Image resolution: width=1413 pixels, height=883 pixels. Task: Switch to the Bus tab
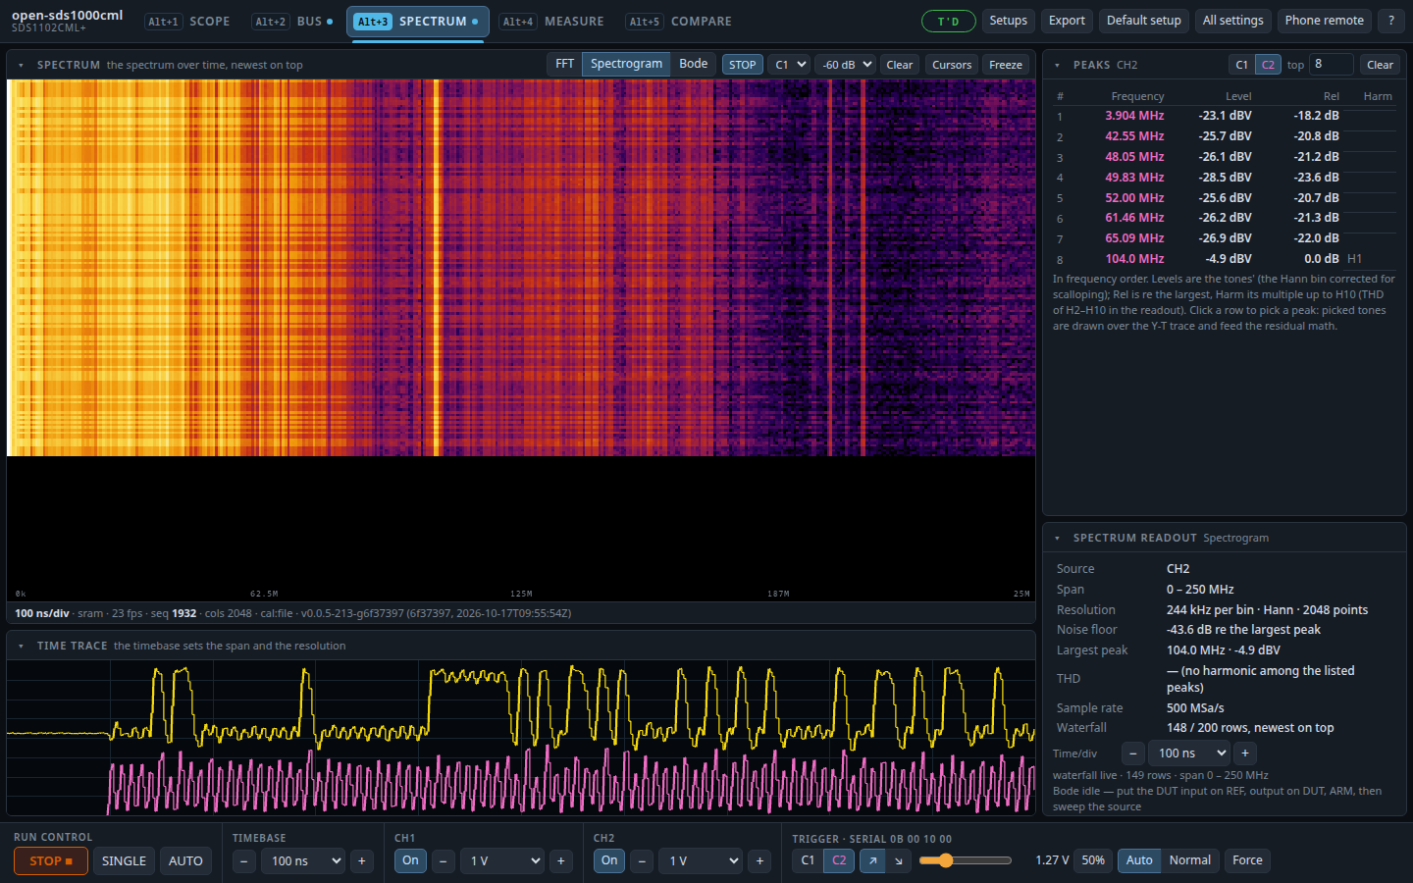[x=293, y=22]
